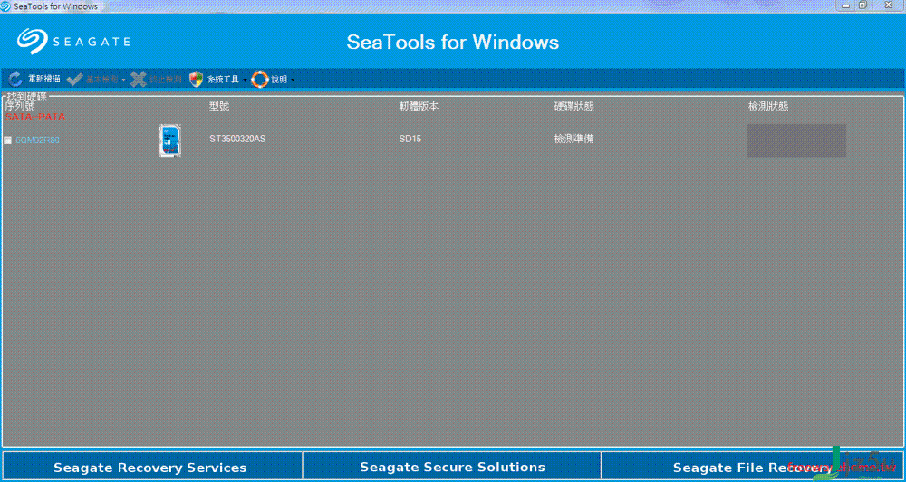Click the 終止檢測 X icon
The width and height of the screenshot is (906, 482).
(x=138, y=79)
